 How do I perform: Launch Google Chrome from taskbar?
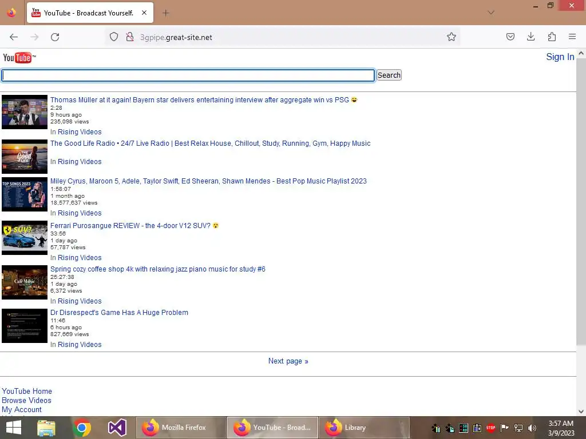pyautogui.click(x=82, y=428)
